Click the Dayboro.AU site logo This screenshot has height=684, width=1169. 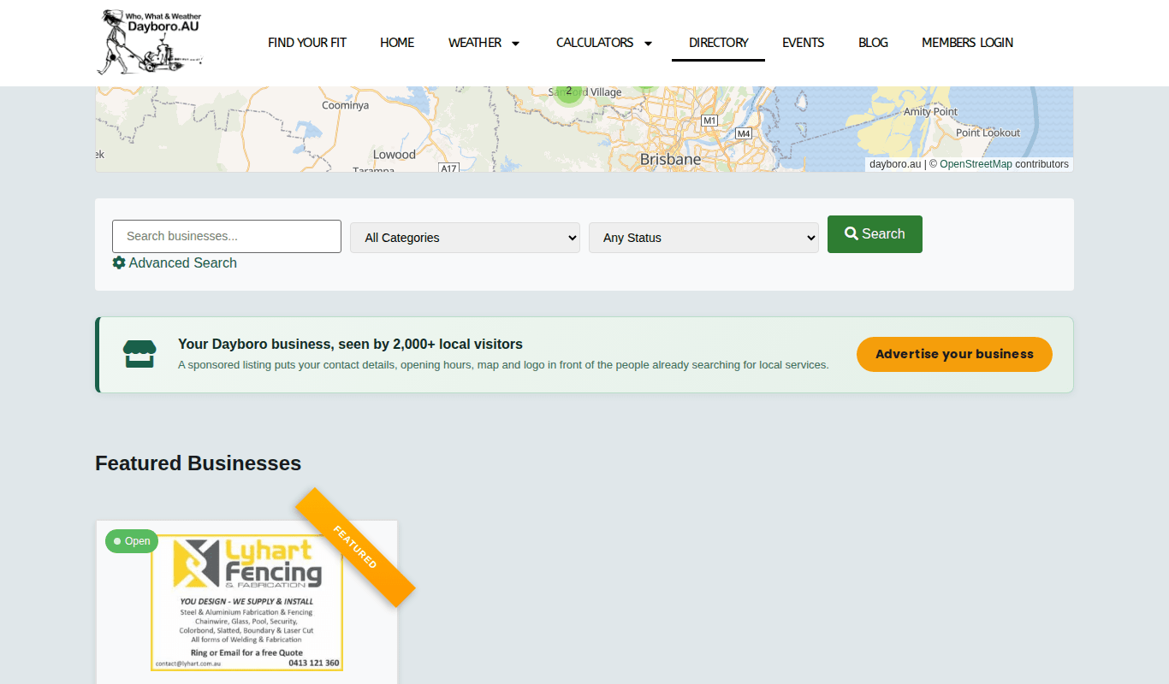[x=150, y=42]
